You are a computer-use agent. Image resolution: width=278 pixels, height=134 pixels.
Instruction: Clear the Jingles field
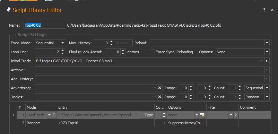click(x=160, y=97)
